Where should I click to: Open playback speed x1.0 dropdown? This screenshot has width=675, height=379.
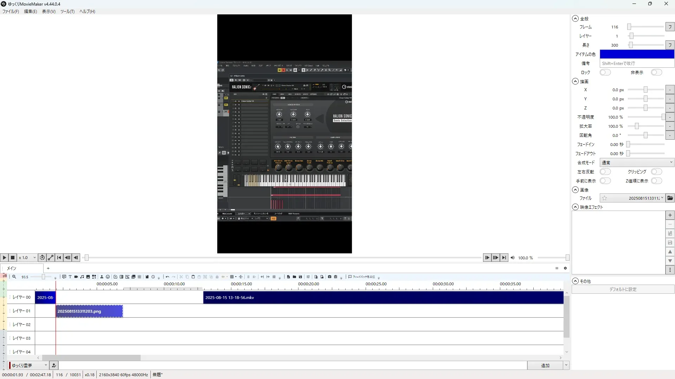27,258
